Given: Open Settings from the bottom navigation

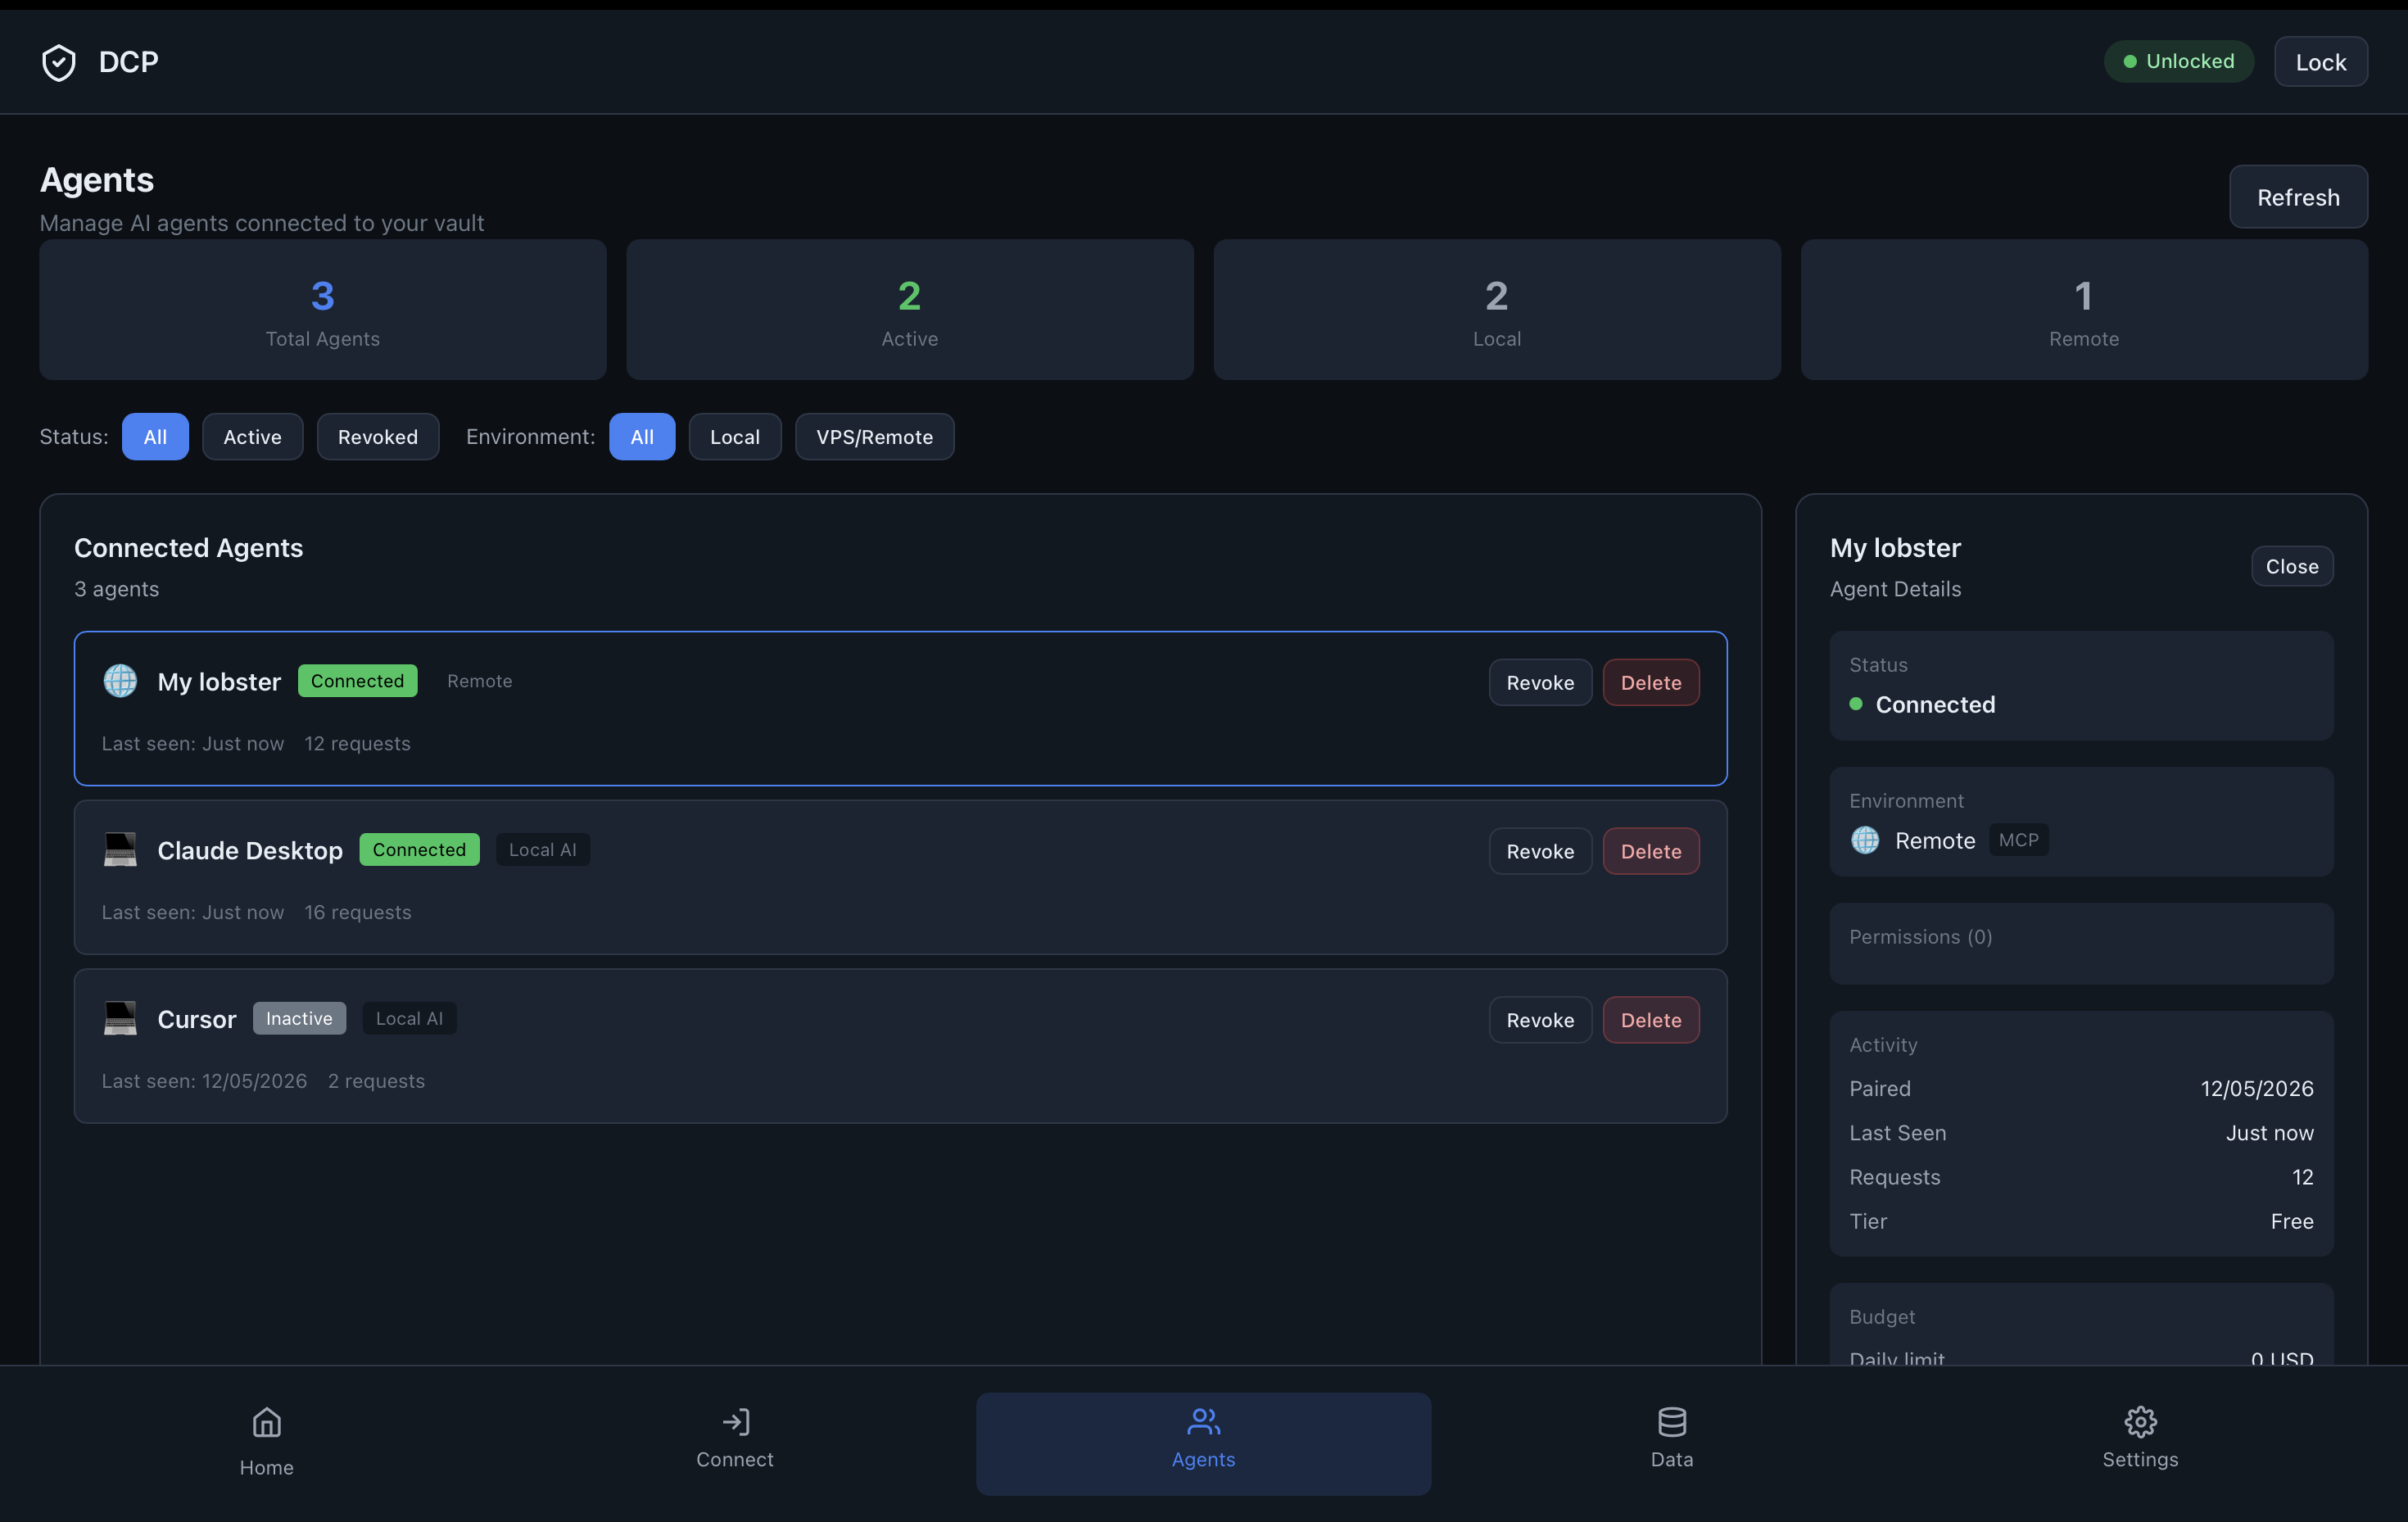Looking at the screenshot, I should pyautogui.click(x=2140, y=1443).
